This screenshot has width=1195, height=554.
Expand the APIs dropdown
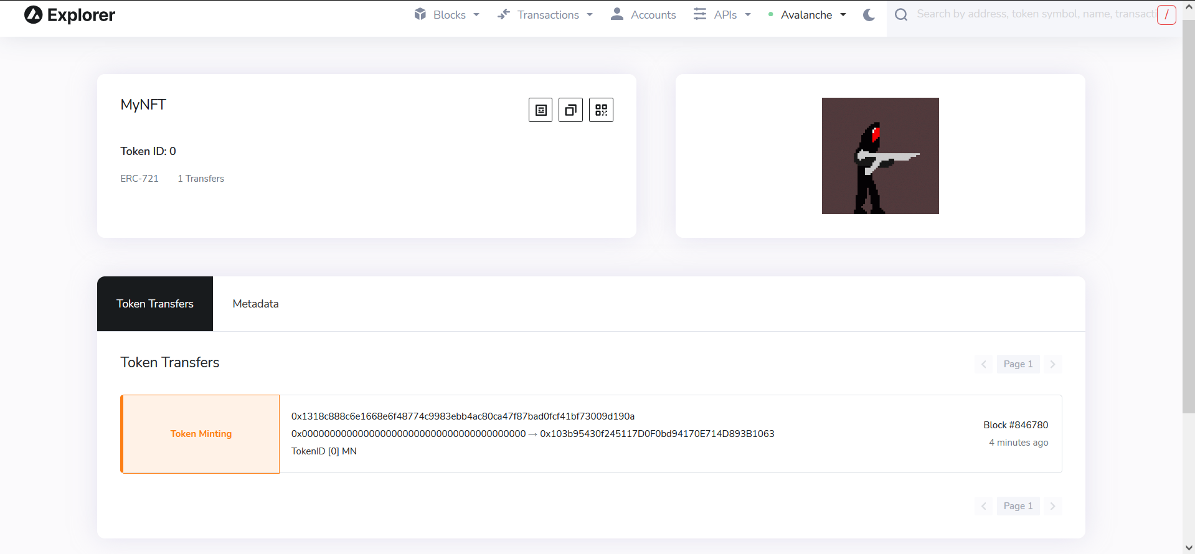(x=722, y=15)
